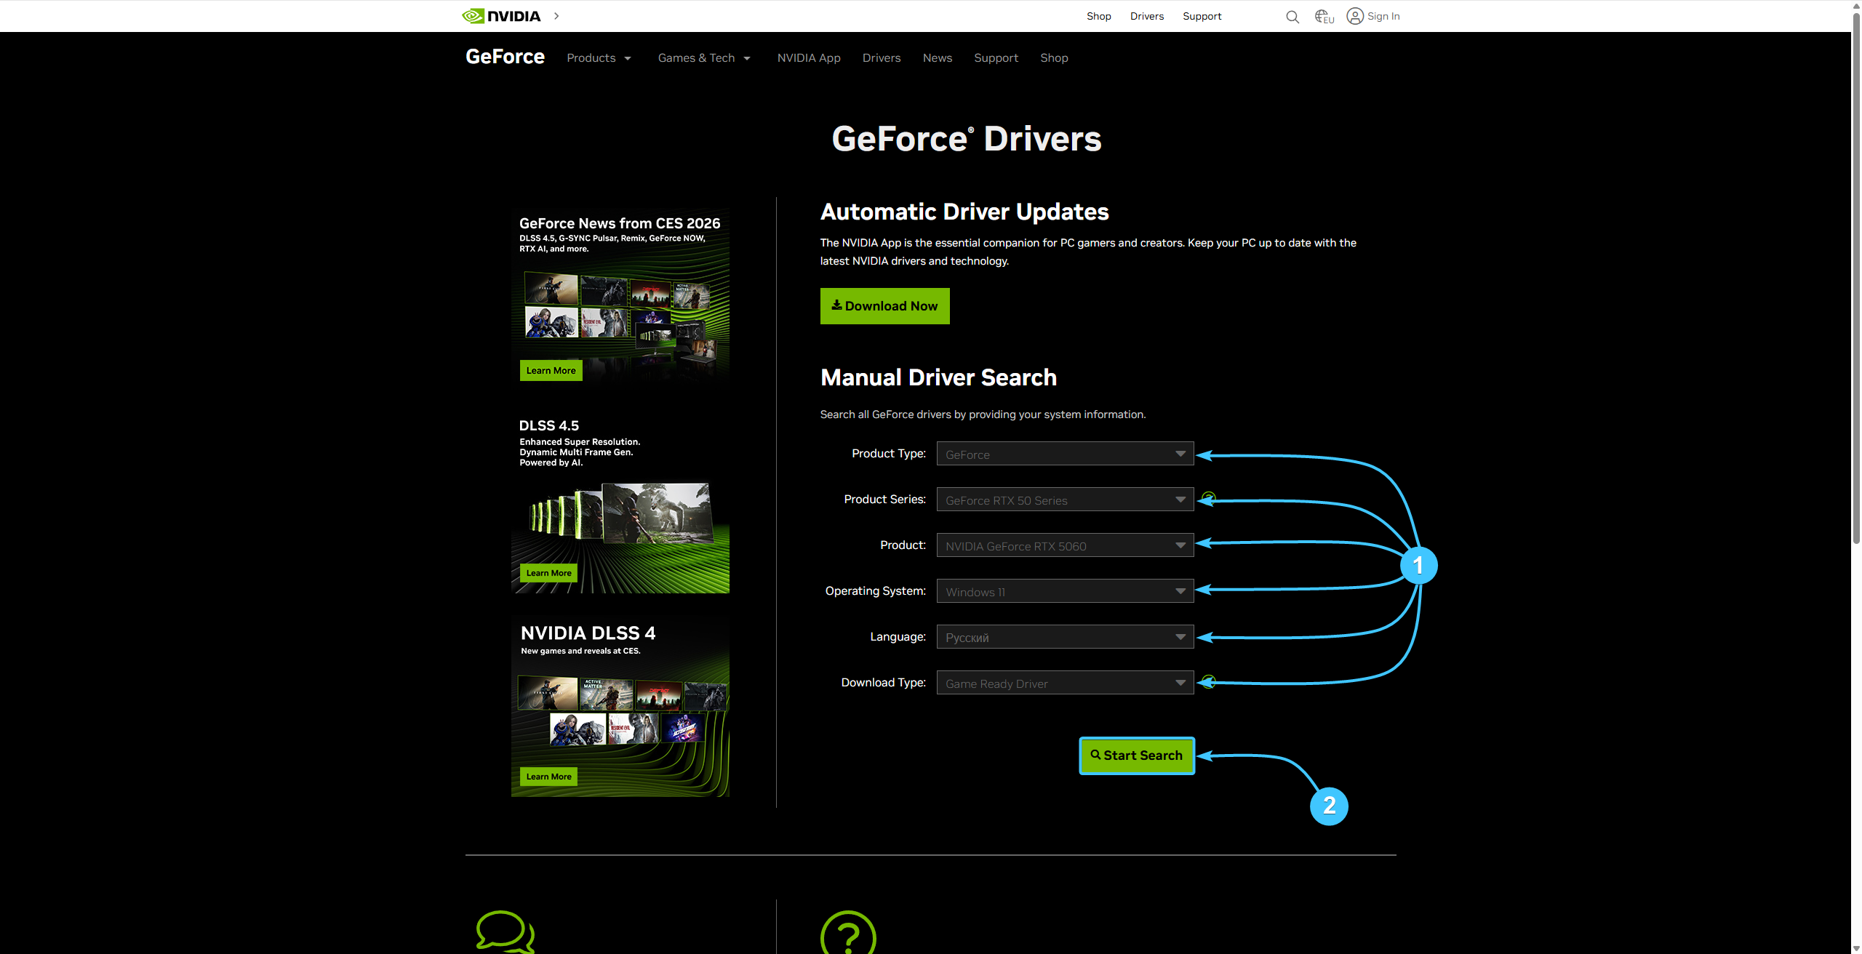Expand the Games & Tech menu
The image size is (1862, 954).
pos(703,58)
